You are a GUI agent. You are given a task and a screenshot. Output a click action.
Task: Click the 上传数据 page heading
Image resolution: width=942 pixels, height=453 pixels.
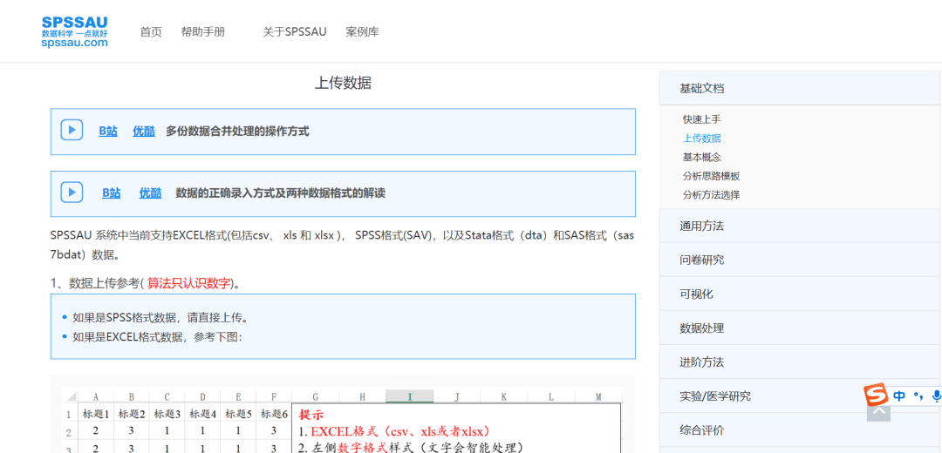pyautogui.click(x=343, y=84)
